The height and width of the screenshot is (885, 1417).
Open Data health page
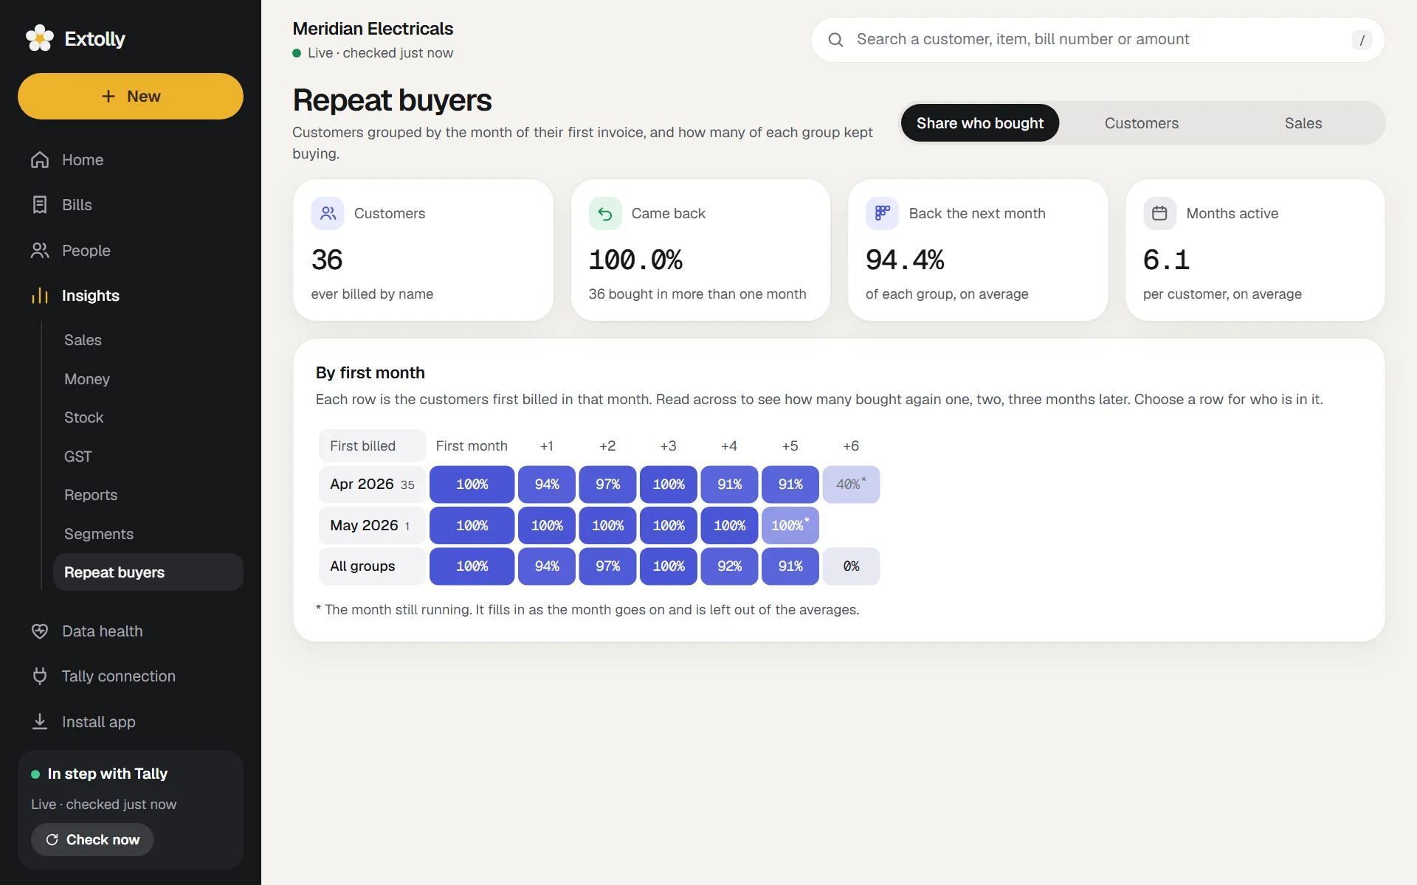point(131,631)
